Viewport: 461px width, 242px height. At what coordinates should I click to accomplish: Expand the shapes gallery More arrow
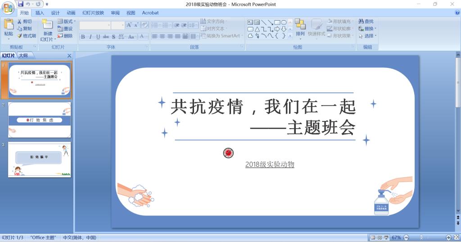tap(290, 36)
